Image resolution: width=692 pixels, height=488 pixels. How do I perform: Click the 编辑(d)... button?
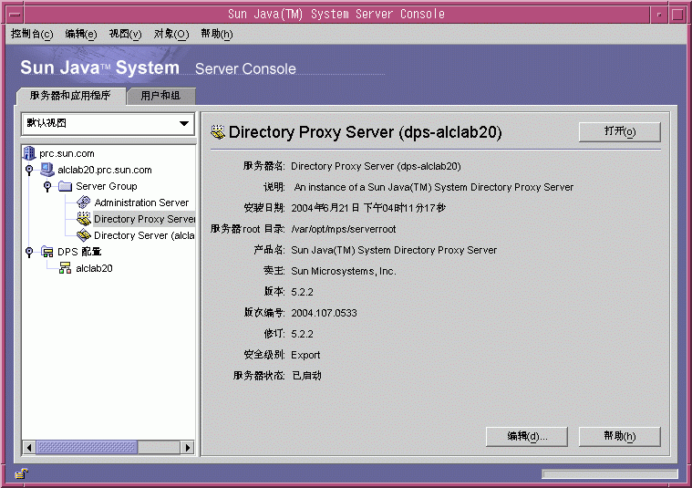(x=527, y=436)
